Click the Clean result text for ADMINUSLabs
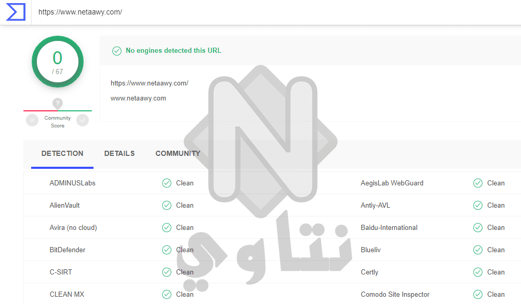 185,183
